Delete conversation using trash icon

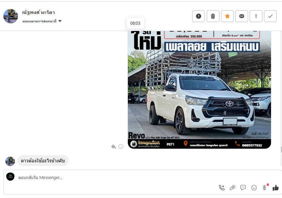pyautogui.click(x=213, y=16)
